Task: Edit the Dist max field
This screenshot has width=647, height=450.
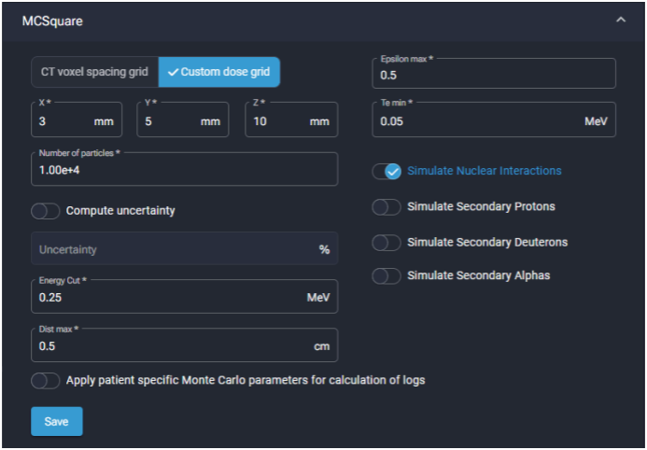Action: point(168,345)
